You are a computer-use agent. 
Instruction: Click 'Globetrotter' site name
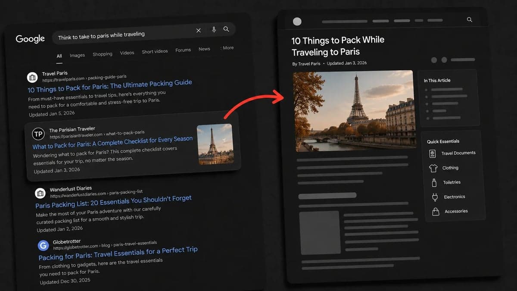tap(67, 242)
